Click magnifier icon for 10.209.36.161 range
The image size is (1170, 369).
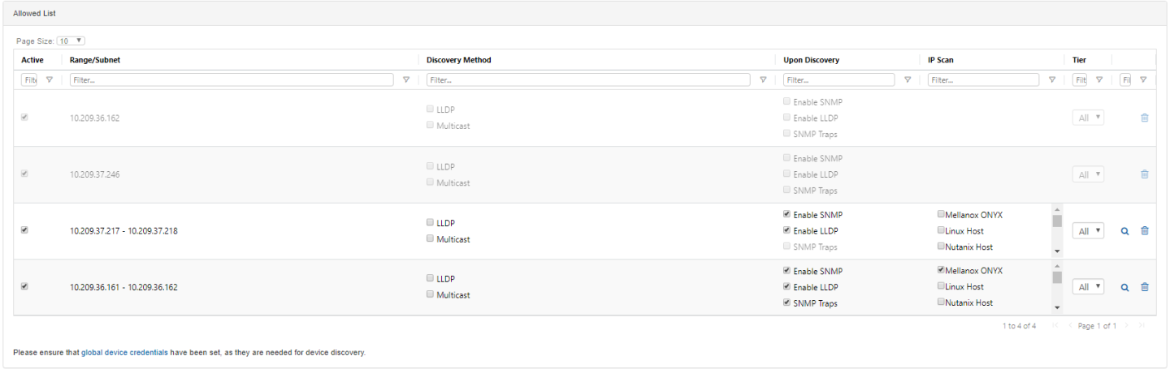tap(1125, 287)
